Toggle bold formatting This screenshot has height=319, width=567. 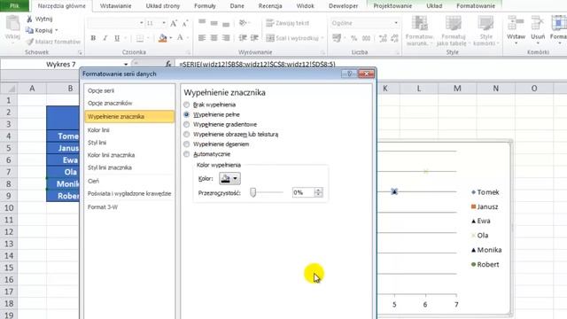click(x=93, y=38)
